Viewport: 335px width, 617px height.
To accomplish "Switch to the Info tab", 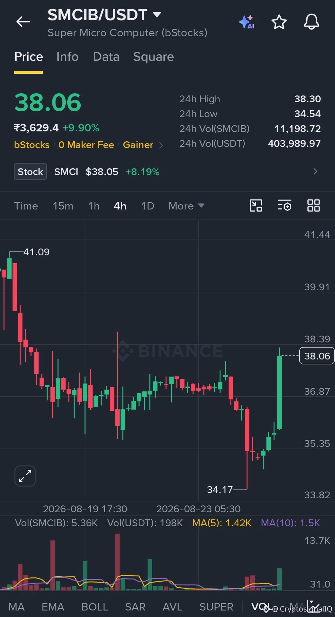I will [67, 57].
